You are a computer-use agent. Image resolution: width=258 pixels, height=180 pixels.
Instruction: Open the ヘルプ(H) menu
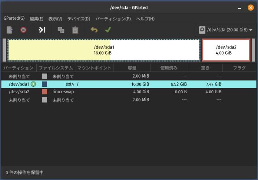pyautogui.click(x=145, y=19)
